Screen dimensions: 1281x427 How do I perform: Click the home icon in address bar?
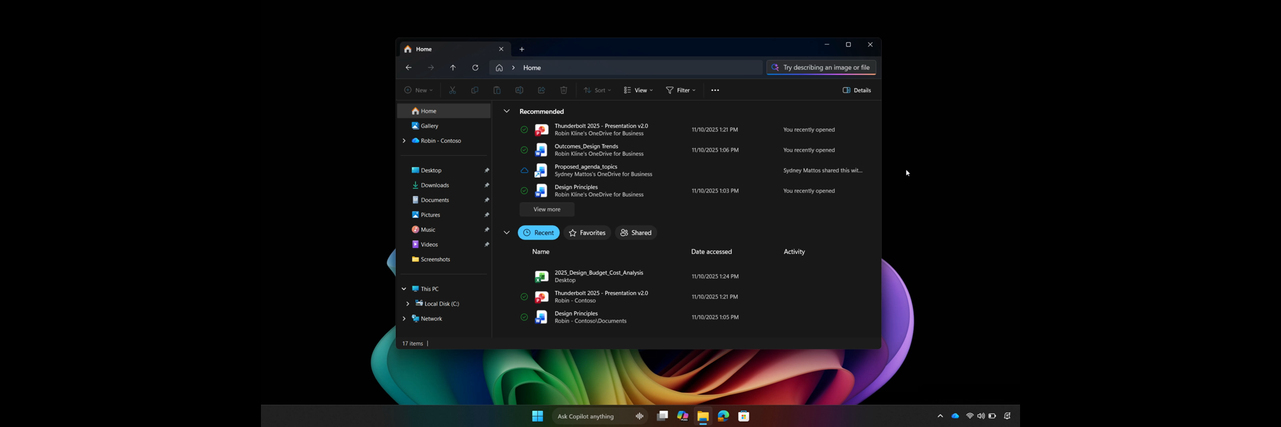(x=499, y=68)
